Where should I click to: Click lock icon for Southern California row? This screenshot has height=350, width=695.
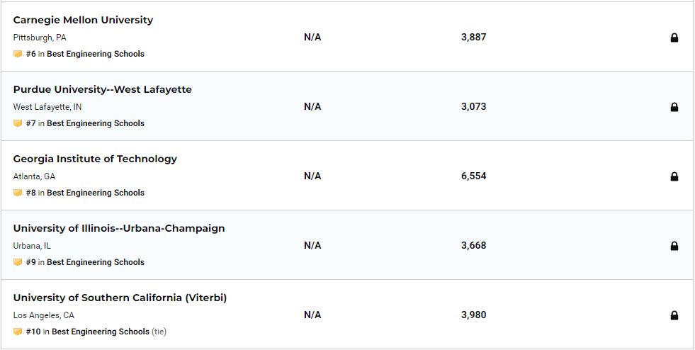point(674,315)
